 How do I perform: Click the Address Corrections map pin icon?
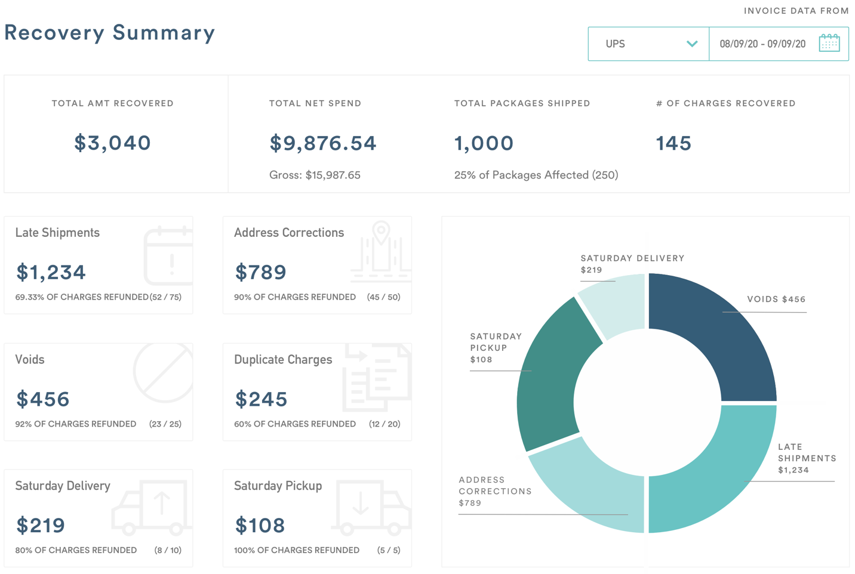pos(381,251)
